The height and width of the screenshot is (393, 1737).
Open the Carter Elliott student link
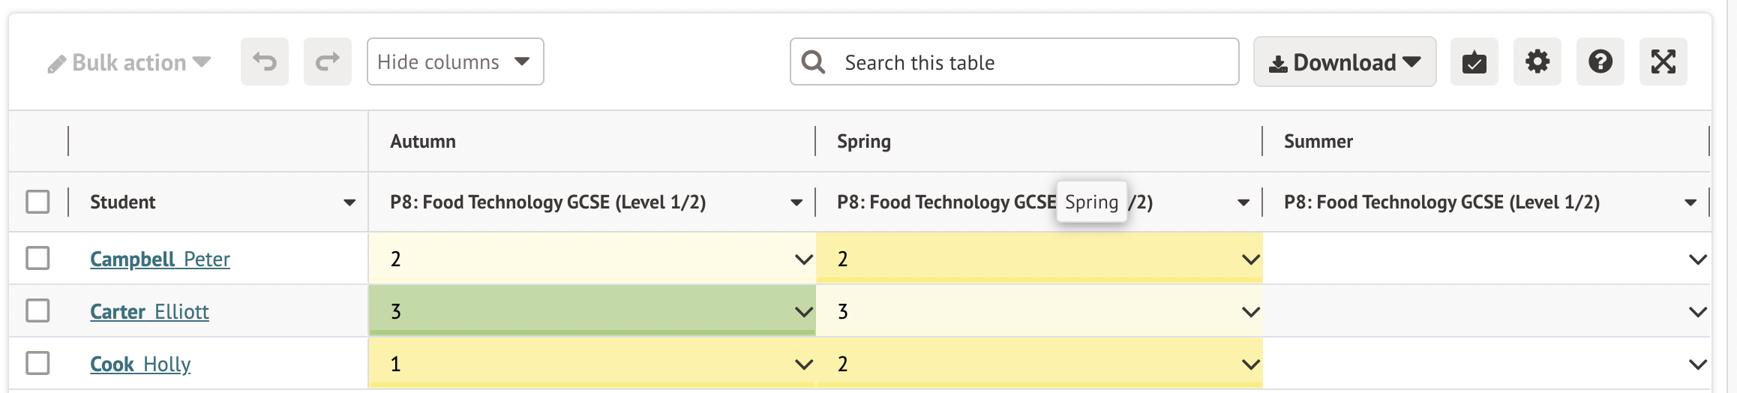(149, 312)
